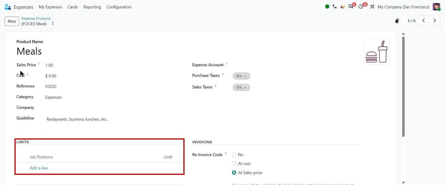Select the No re-invoice option
Image resolution: width=445 pixels, height=185 pixels.
click(x=234, y=155)
